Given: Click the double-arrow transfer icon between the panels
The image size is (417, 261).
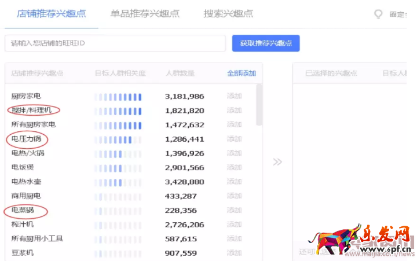Looking at the screenshot, I should [x=278, y=161].
